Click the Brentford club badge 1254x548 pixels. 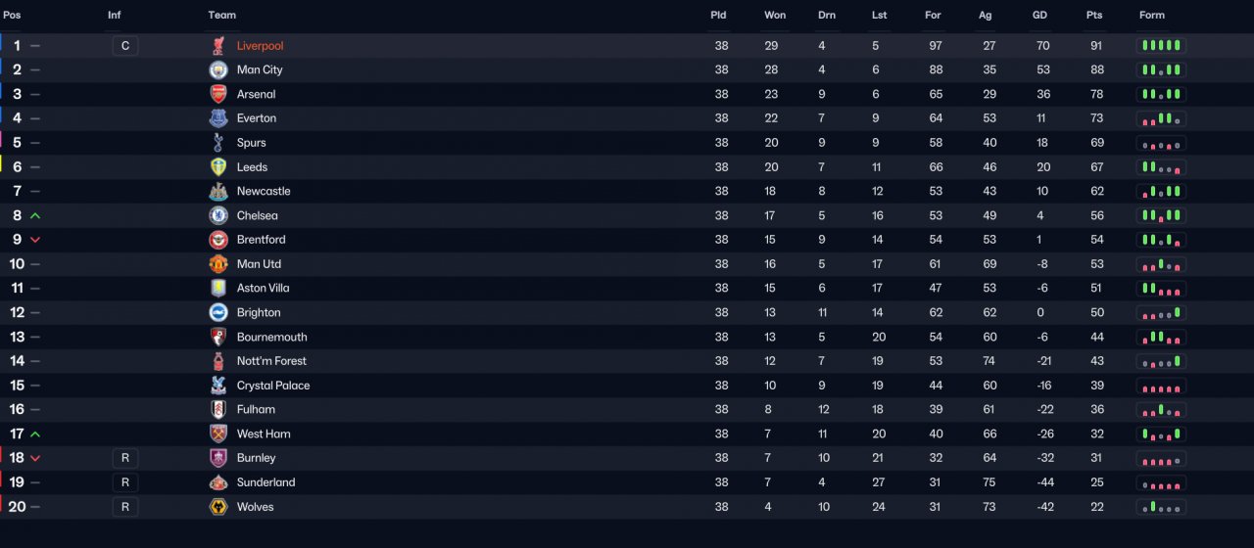217,240
